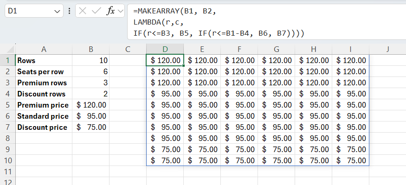Click the 'Discount price' label cell

pos(44,127)
